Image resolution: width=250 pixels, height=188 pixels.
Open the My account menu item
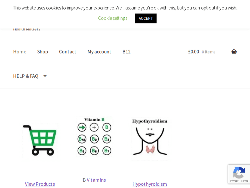coord(99,51)
